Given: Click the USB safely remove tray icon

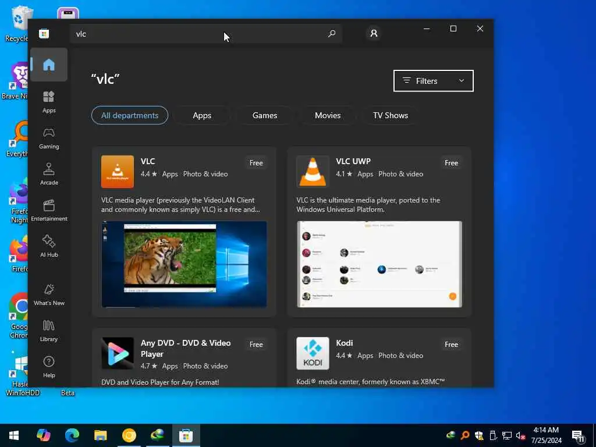Looking at the screenshot, I should tap(493, 435).
